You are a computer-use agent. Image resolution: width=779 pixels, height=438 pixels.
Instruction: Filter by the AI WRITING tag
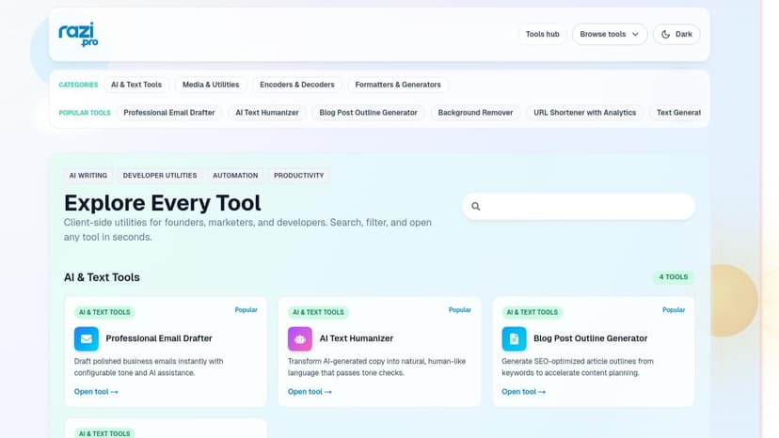88,176
